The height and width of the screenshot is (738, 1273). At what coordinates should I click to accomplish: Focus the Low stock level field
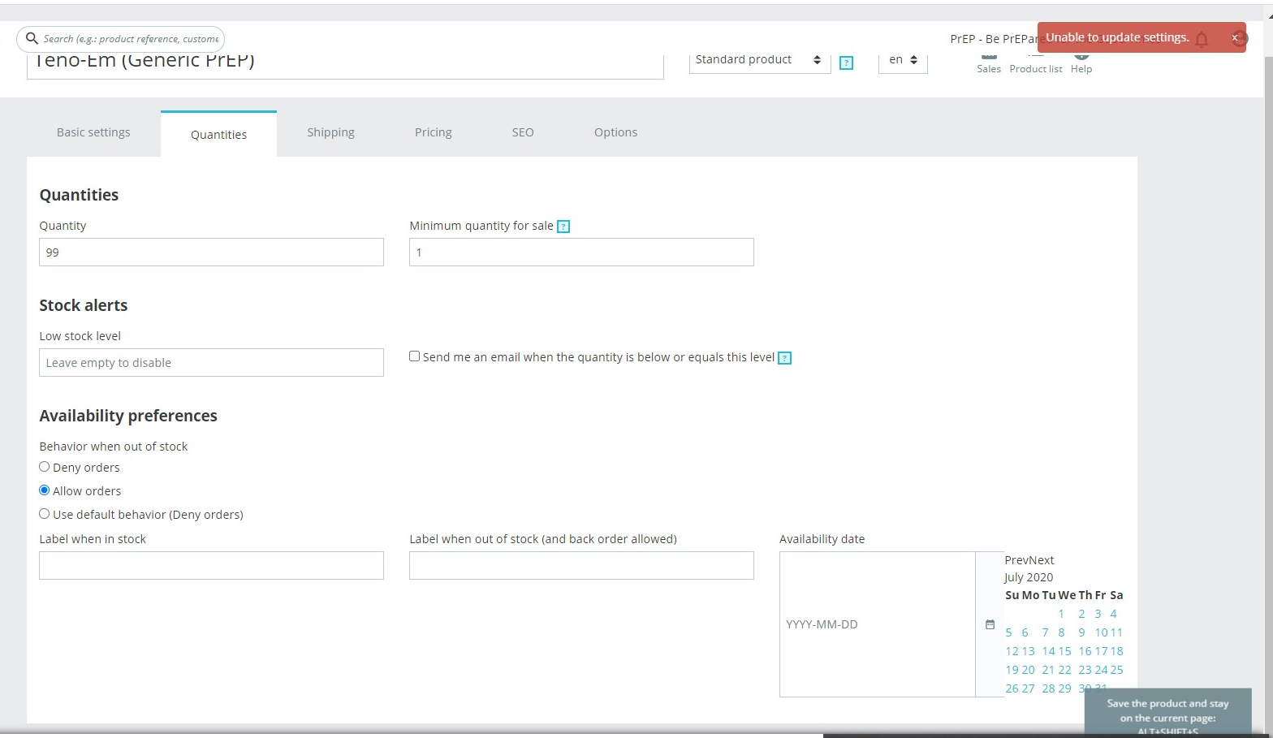(x=211, y=362)
